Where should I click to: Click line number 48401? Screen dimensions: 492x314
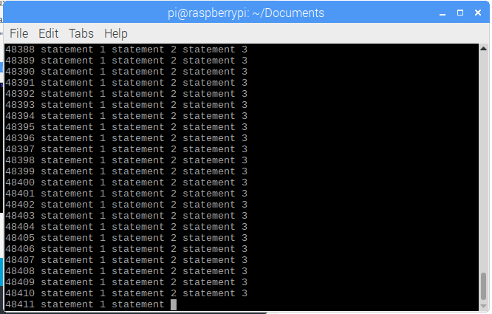pyautogui.click(x=20, y=194)
